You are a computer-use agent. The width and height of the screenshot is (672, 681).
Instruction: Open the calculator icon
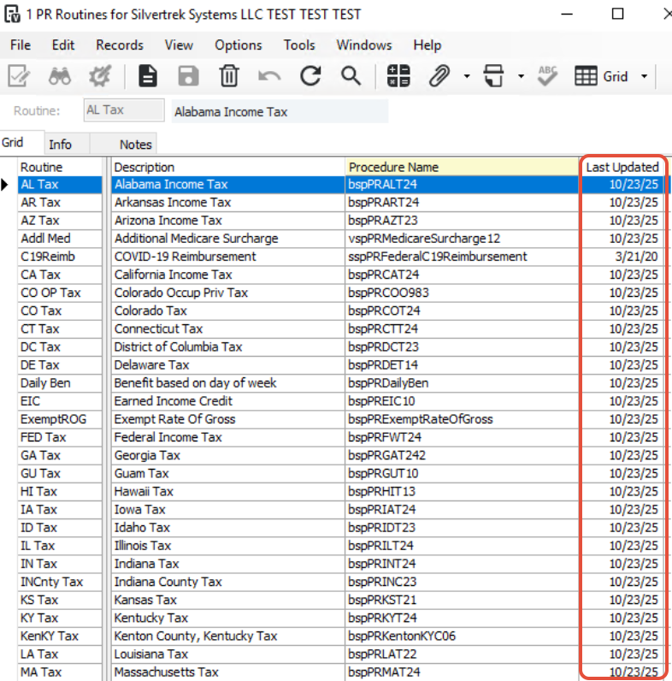click(398, 76)
